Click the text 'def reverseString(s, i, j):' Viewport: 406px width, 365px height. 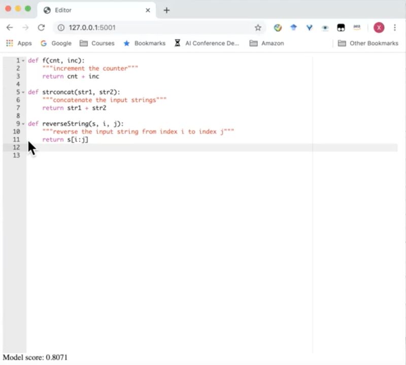(x=76, y=124)
